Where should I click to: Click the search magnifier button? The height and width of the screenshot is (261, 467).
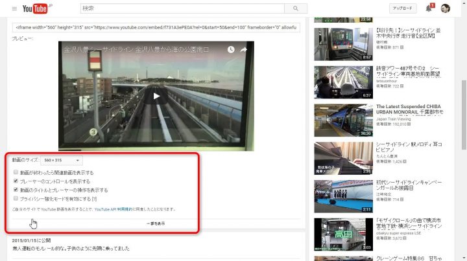pos(296,8)
